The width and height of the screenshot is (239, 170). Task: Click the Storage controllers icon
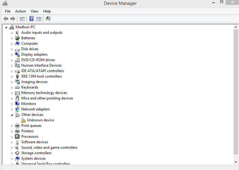tap(17, 153)
